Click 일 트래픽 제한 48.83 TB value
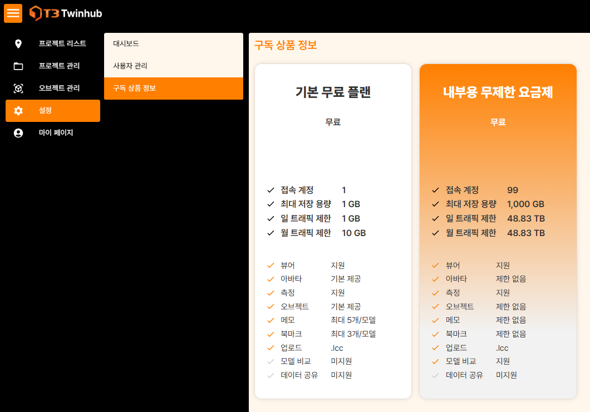590x412 pixels. [525, 218]
